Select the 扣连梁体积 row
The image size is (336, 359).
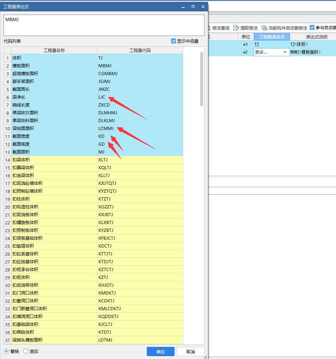(97, 175)
